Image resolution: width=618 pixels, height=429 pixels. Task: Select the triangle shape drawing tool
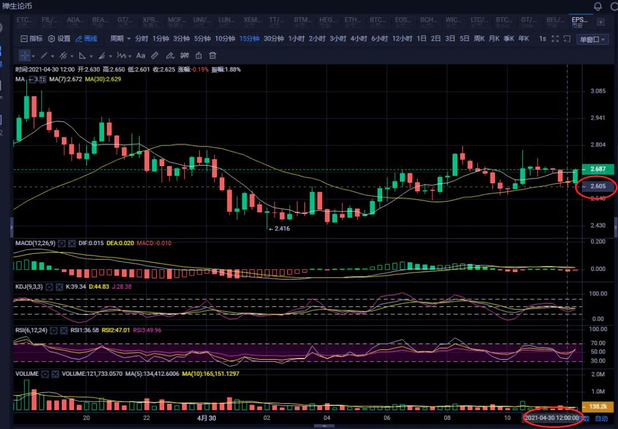click(x=82, y=56)
